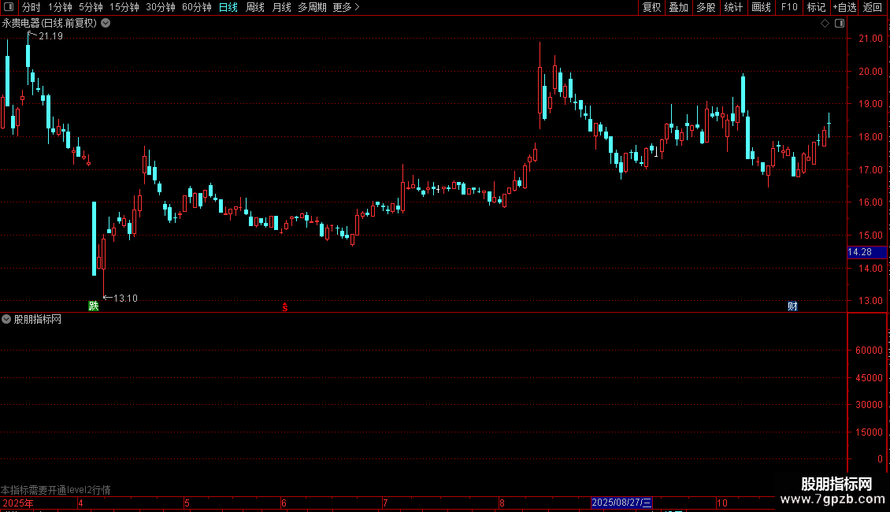Expand the 股朋指标网 indicator dropdown
The width and height of the screenshot is (890, 512).
click(6, 320)
